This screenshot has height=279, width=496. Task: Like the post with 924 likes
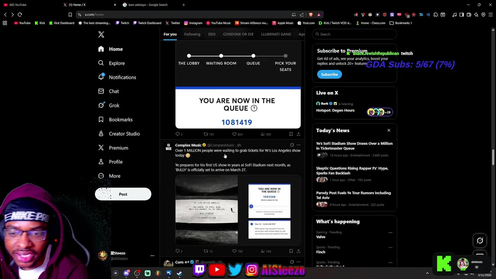237,134
